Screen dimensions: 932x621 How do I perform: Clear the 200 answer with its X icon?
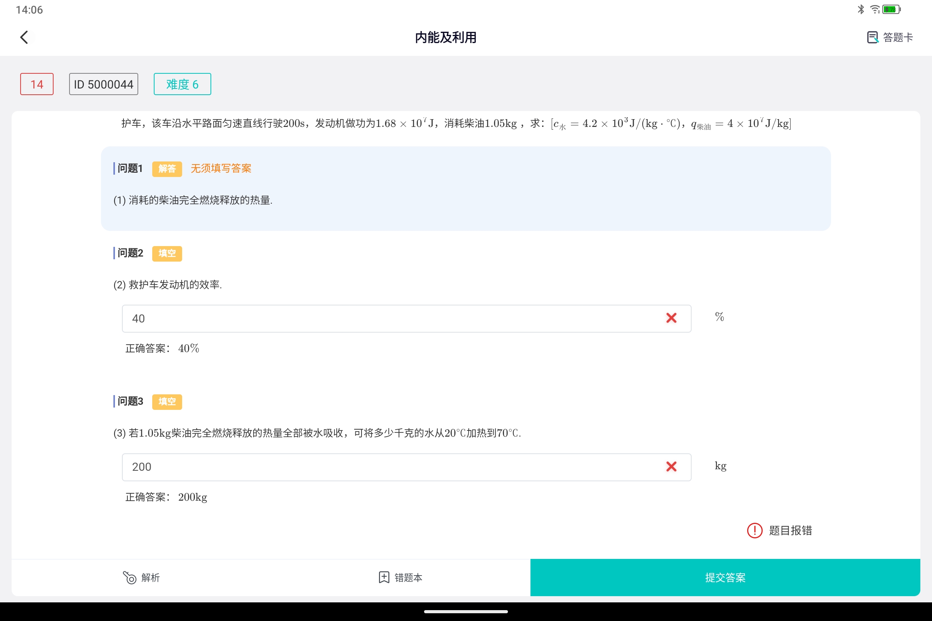671,467
